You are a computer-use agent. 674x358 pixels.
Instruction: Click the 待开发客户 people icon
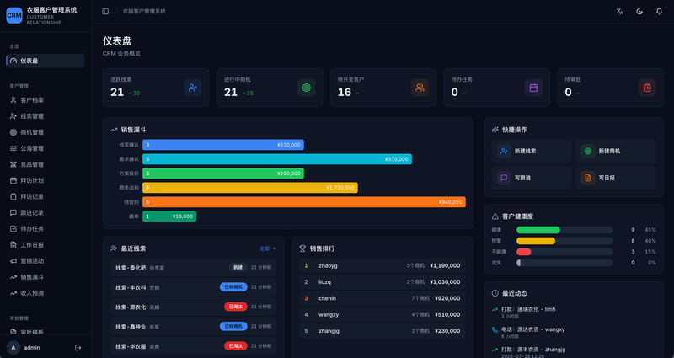[420, 88]
